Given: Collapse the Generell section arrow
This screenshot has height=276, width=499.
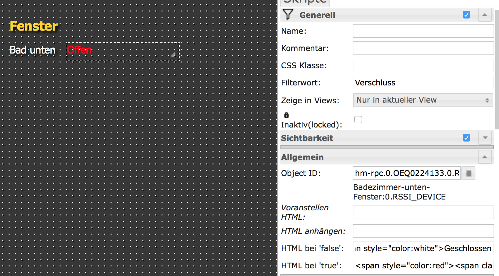Looking at the screenshot, I should [x=485, y=15].
